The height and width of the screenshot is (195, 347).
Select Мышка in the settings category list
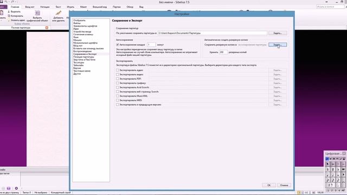(78, 40)
